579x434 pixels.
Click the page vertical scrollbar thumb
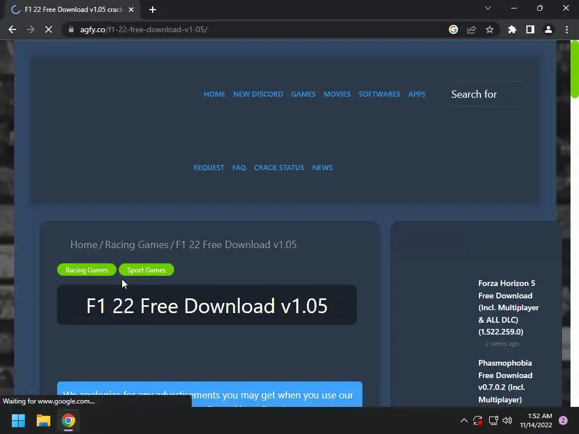point(574,69)
